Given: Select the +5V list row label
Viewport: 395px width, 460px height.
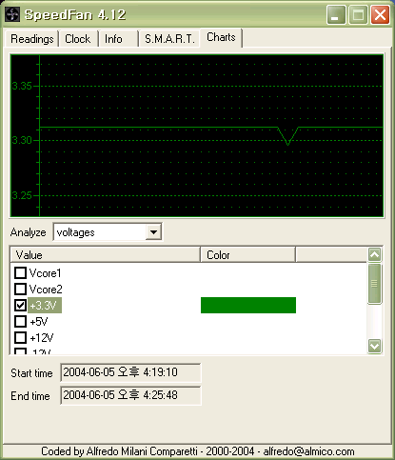Looking at the screenshot, I should click(39, 322).
